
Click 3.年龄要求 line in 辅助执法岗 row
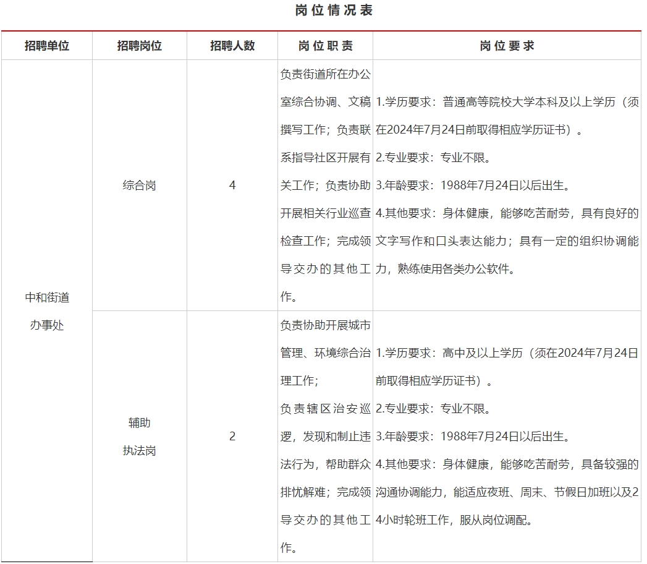coord(473,437)
